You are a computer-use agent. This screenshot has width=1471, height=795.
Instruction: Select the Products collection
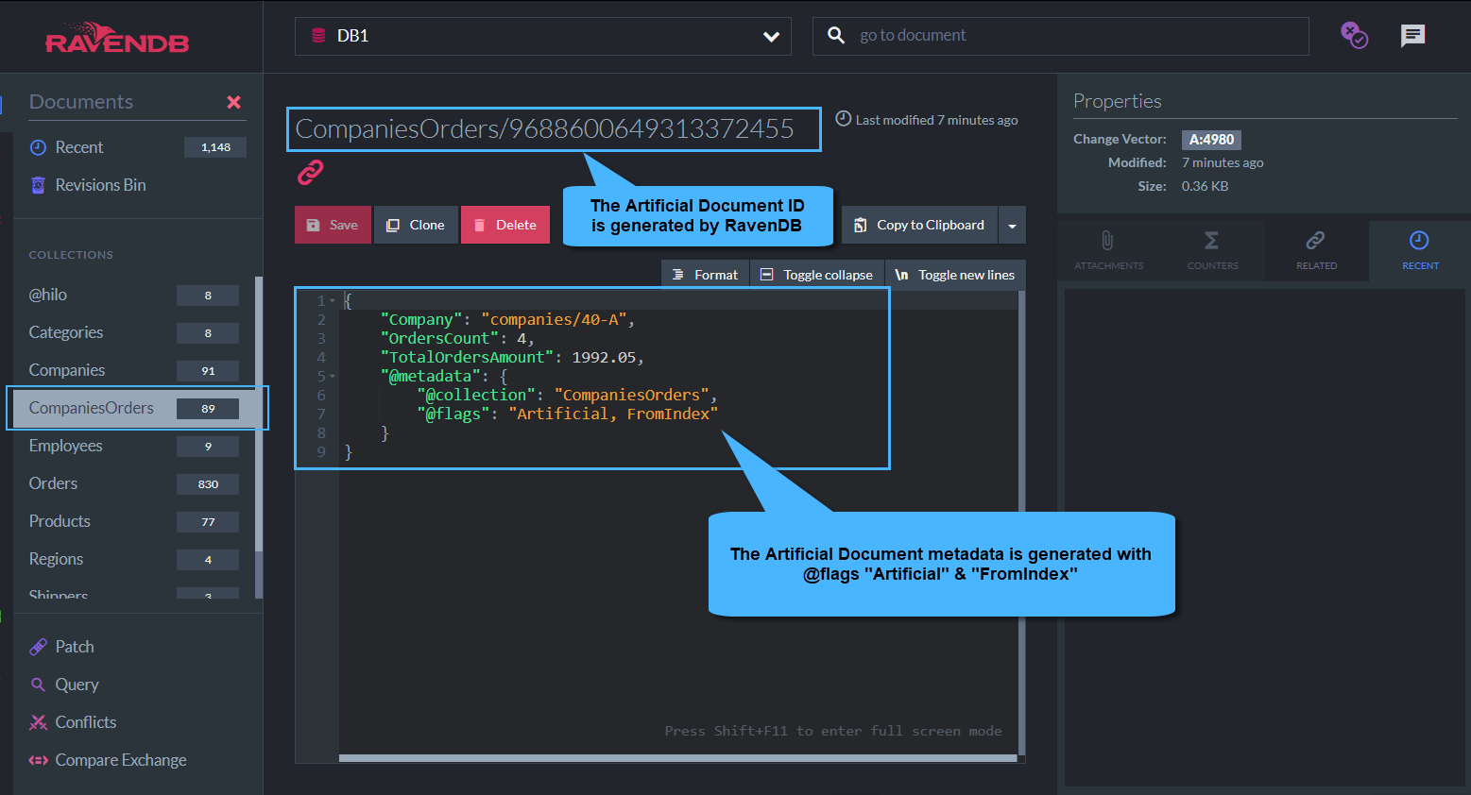click(133, 521)
